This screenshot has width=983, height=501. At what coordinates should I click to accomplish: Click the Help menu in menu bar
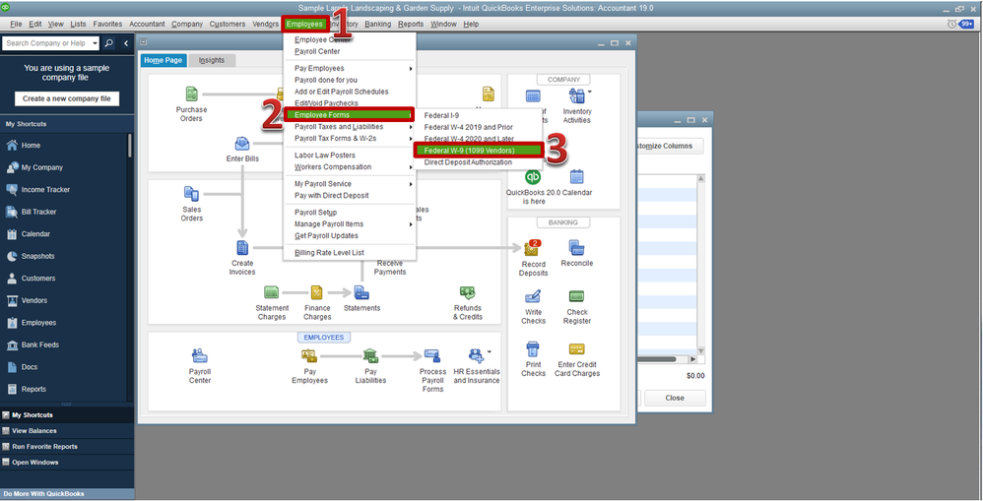click(x=471, y=24)
